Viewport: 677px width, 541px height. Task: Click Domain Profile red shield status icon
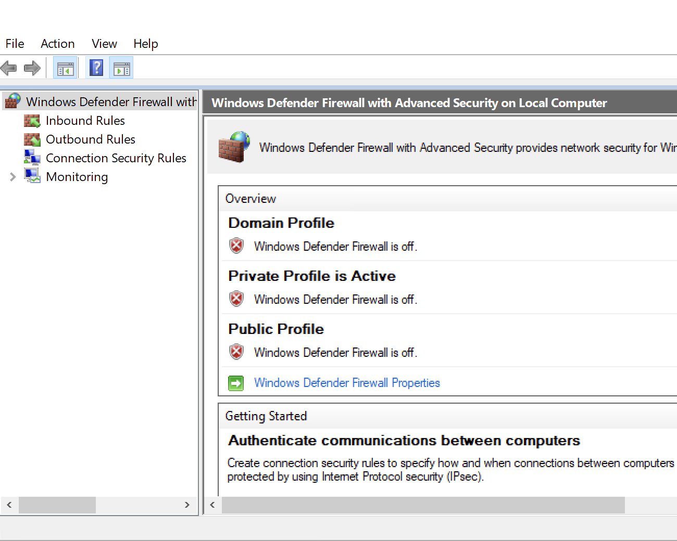click(236, 246)
